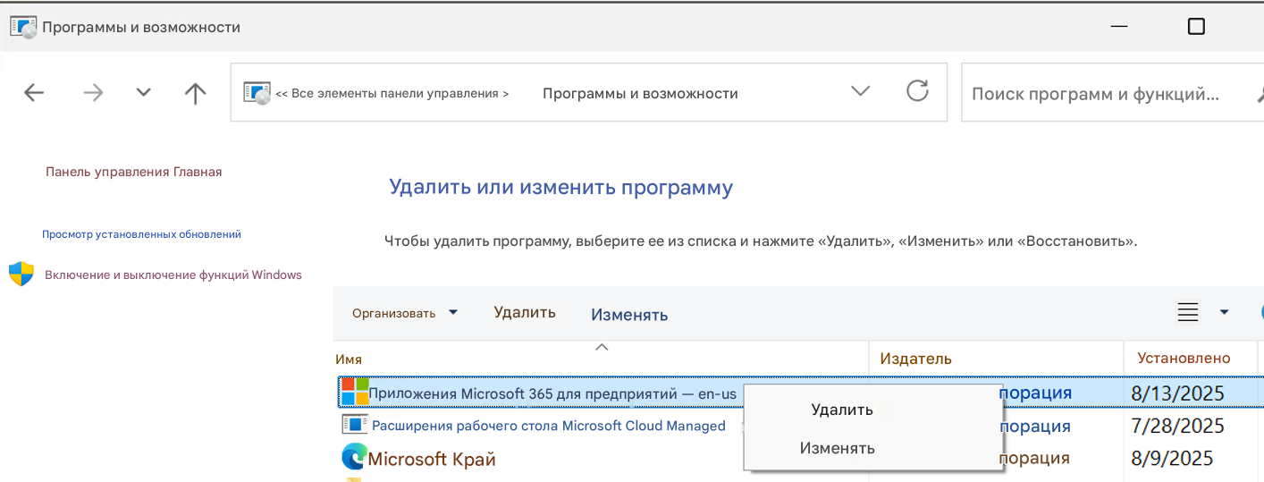
Task: Click install date 7/28/2025 cell
Action: click(x=1177, y=426)
